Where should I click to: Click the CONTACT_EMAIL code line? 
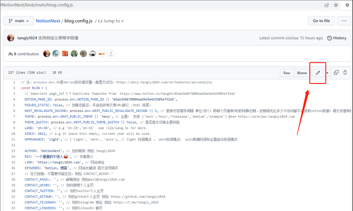[x=74, y=180]
